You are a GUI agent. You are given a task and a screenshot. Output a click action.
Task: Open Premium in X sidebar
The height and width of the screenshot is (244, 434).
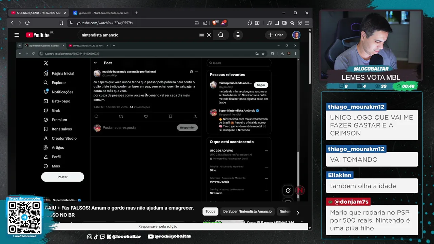(x=55, y=120)
